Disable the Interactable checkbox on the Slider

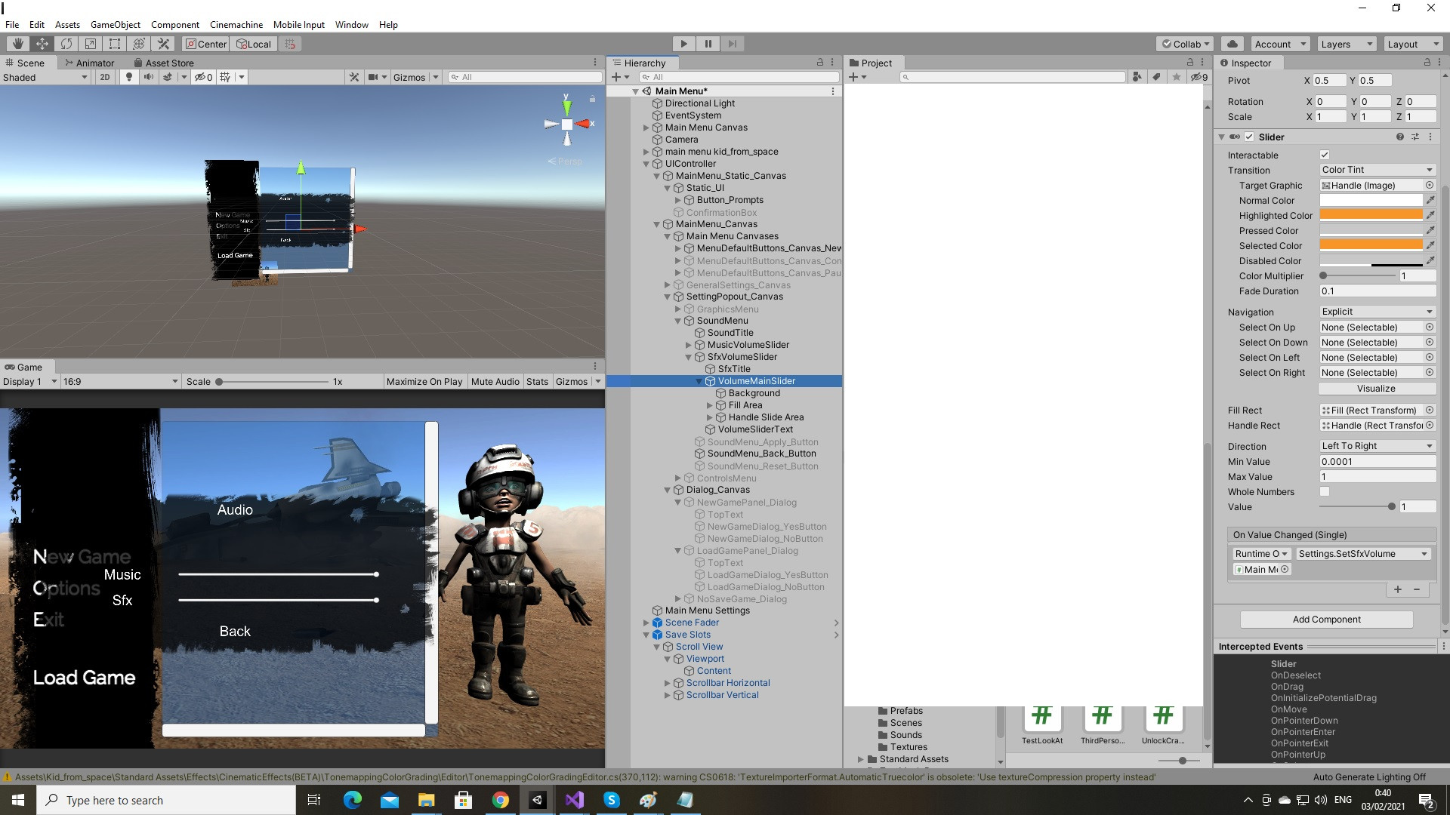click(1325, 155)
